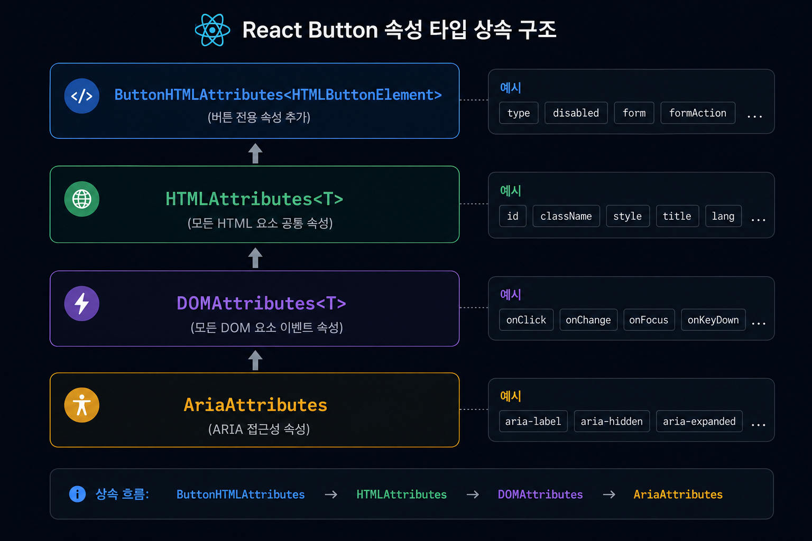The image size is (812, 541).
Task: Click the '(ARIA 접근성 속성)' subtitle
Action: point(259,429)
